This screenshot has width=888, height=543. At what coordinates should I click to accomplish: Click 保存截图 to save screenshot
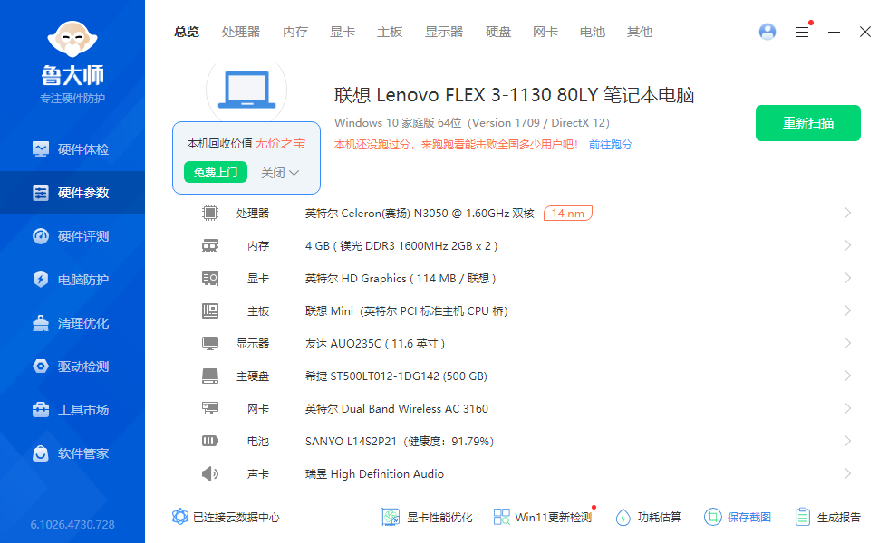[x=738, y=517]
